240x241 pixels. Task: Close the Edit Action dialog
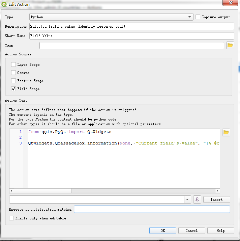230,3
